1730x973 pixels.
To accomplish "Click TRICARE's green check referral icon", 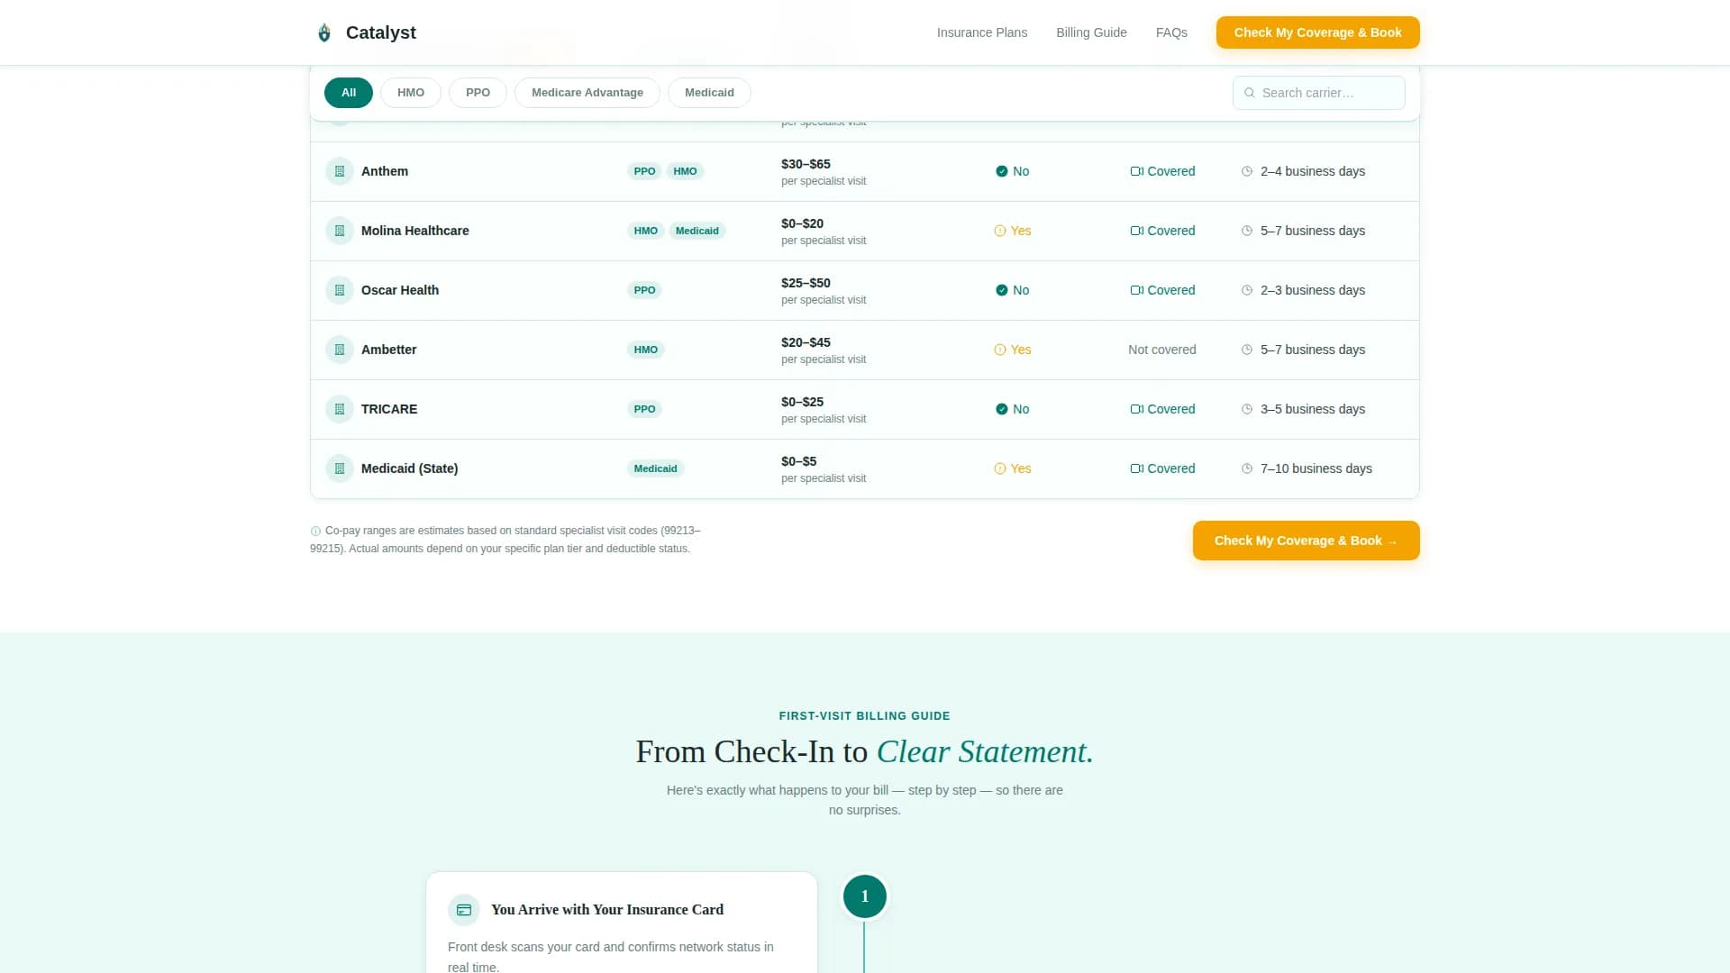I will pyautogui.click(x=1001, y=409).
